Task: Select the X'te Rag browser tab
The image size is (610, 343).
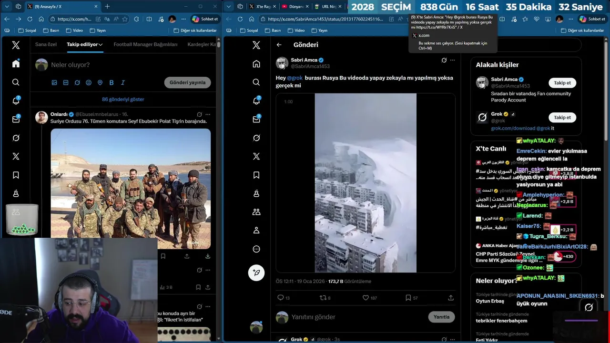Action: [x=262, y=7]
